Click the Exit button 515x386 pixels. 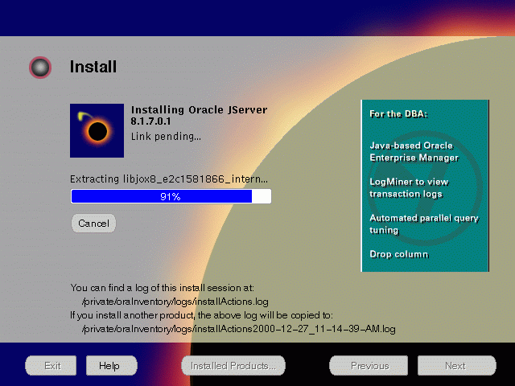(x=51, y=365)
